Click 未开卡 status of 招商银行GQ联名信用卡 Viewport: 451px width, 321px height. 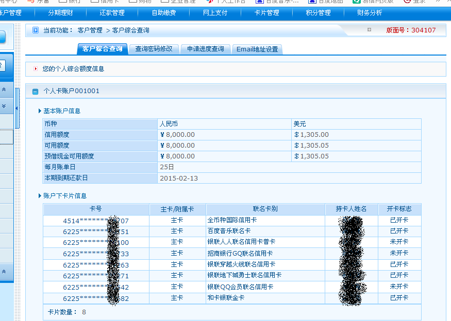399,253
